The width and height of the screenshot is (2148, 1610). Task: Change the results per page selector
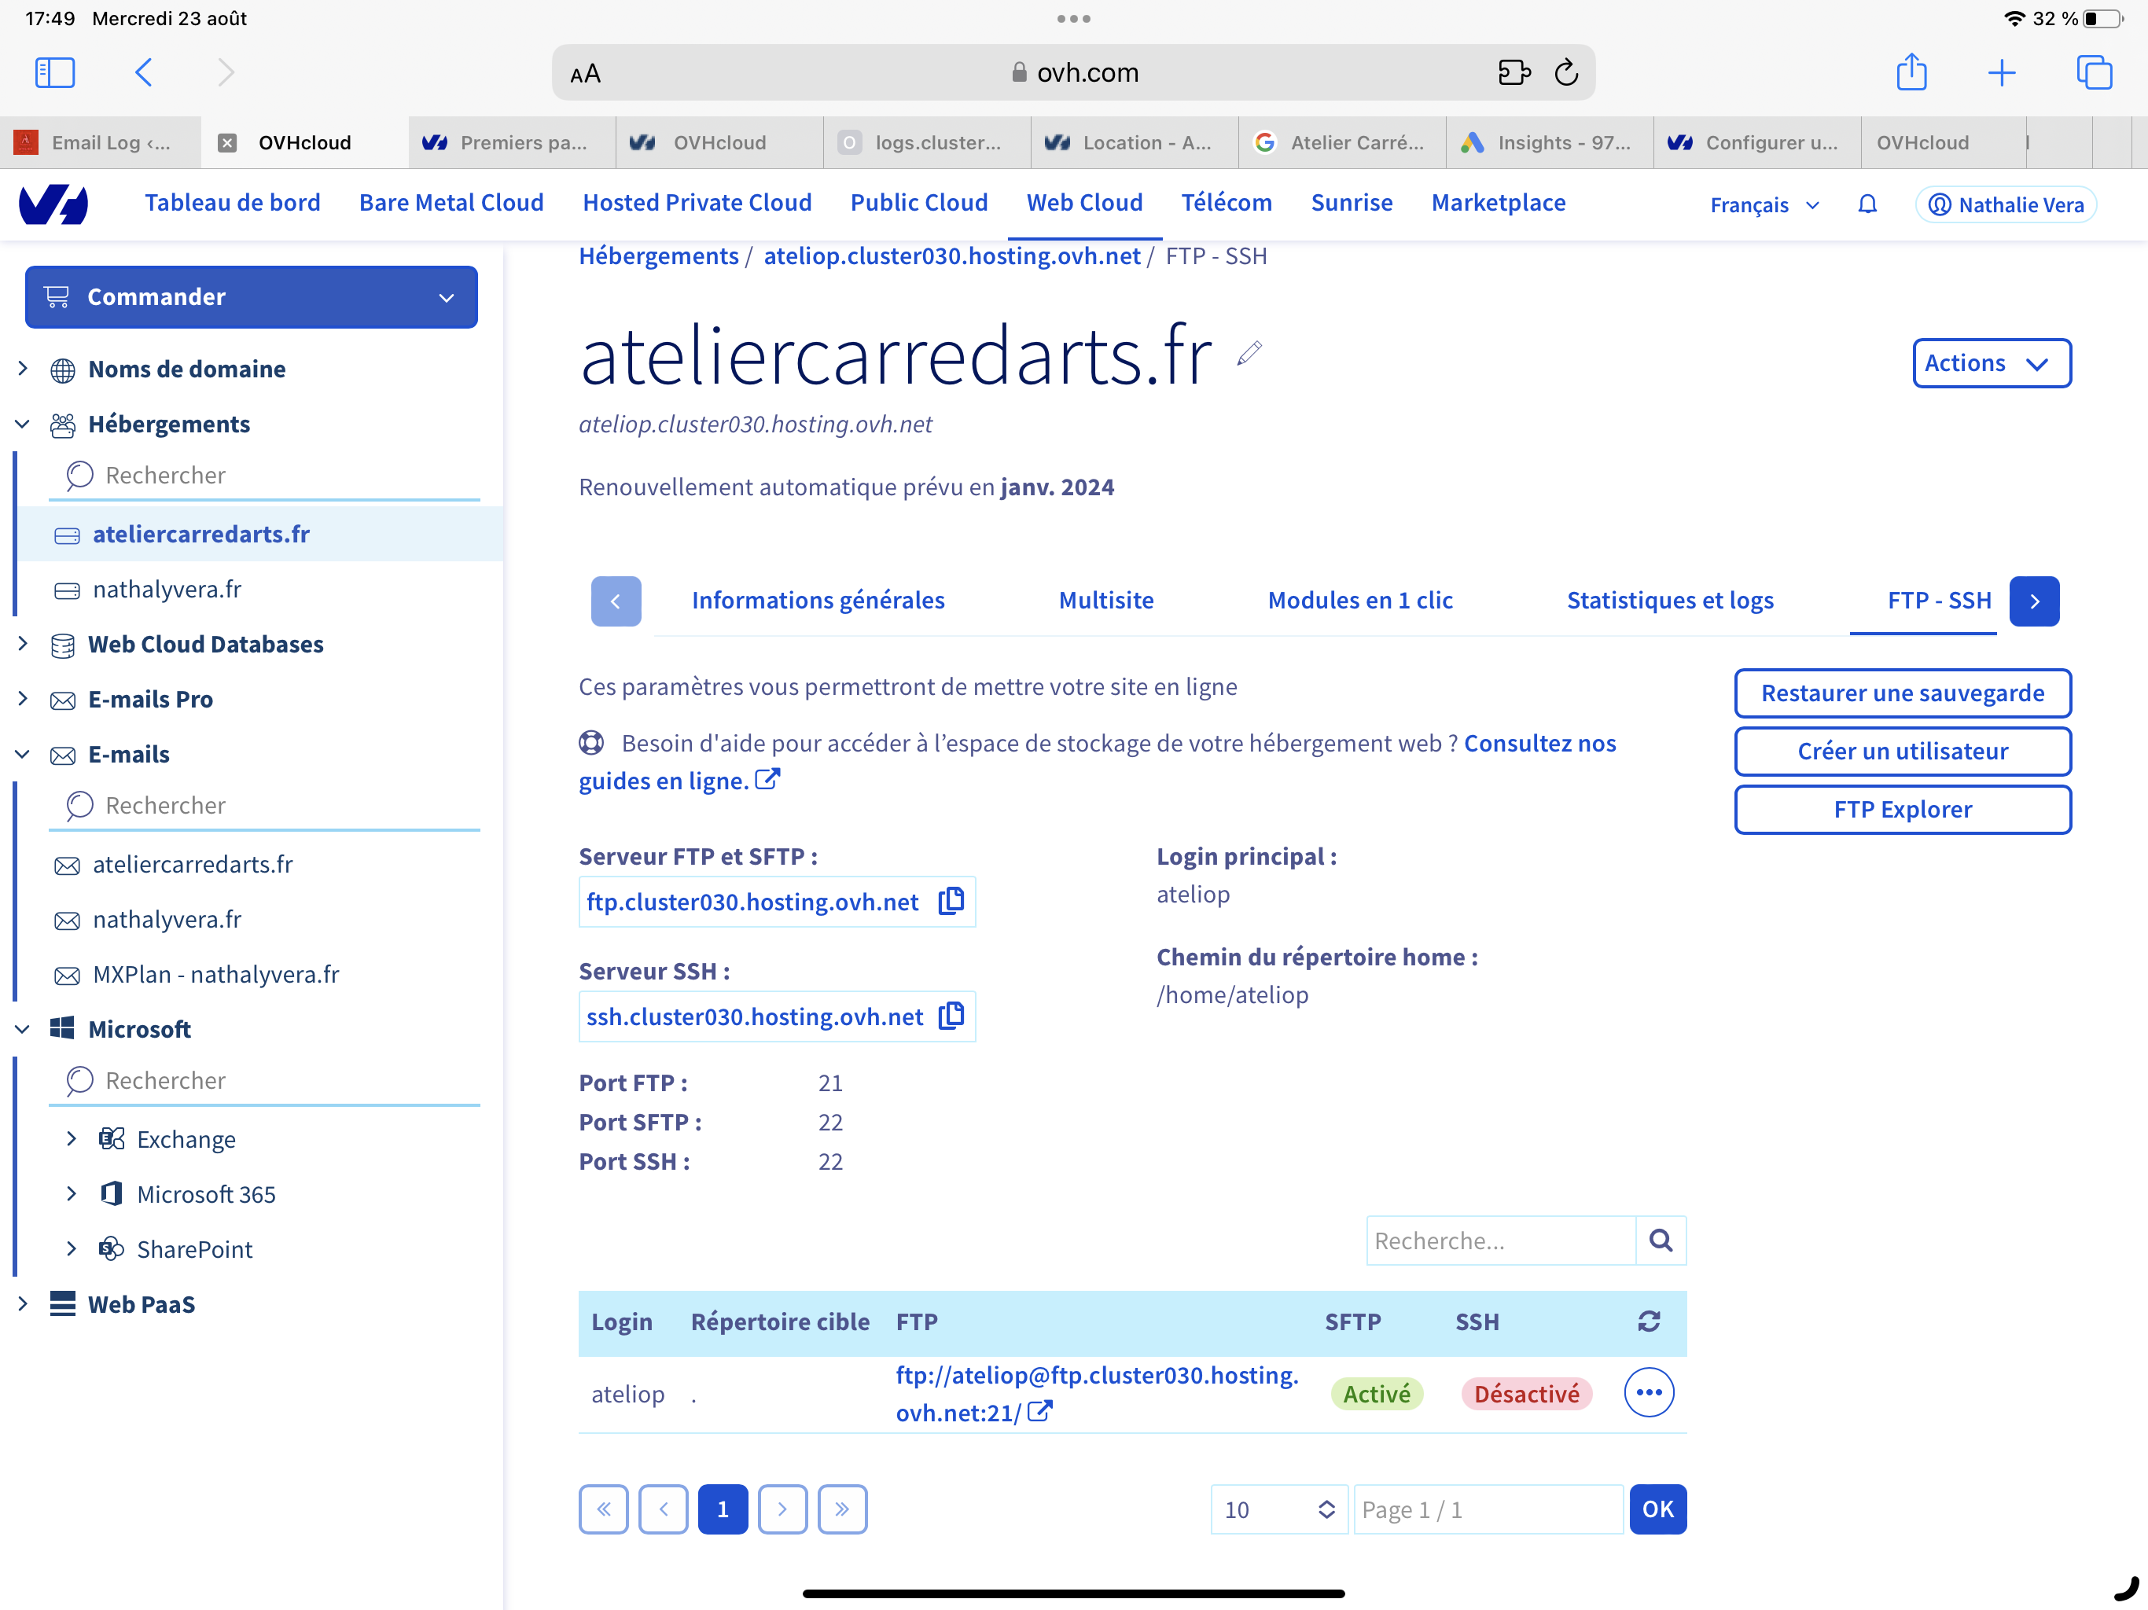(x=1278, y=1509)
